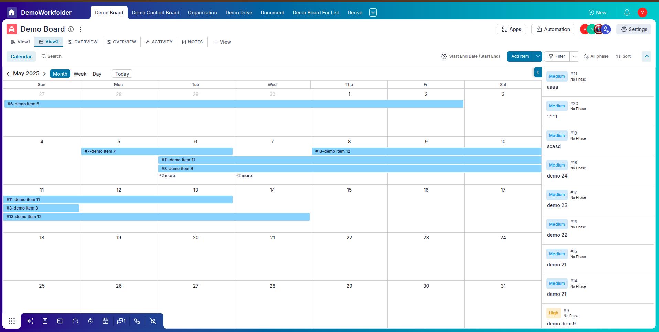659x332 pixels.
Task: Open the Filter button
Action: 557,56
